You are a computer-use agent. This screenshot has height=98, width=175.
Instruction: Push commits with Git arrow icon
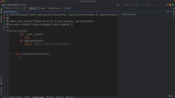coord(157,5)
